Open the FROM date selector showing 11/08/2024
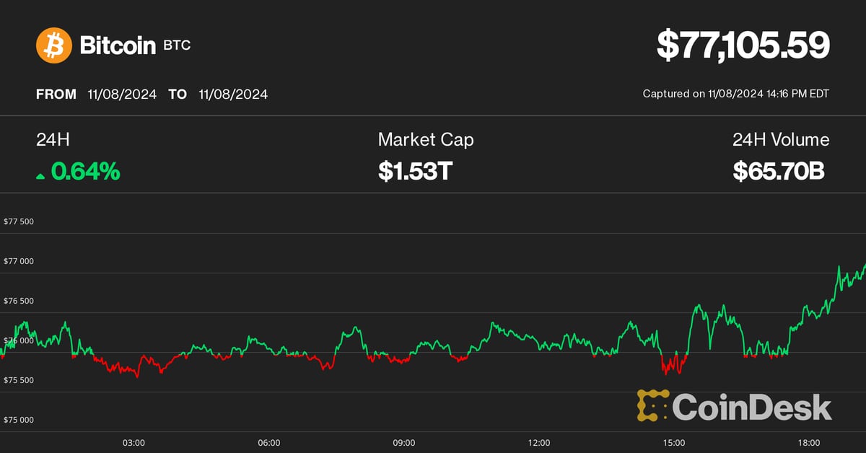 [x=121, y=94]
